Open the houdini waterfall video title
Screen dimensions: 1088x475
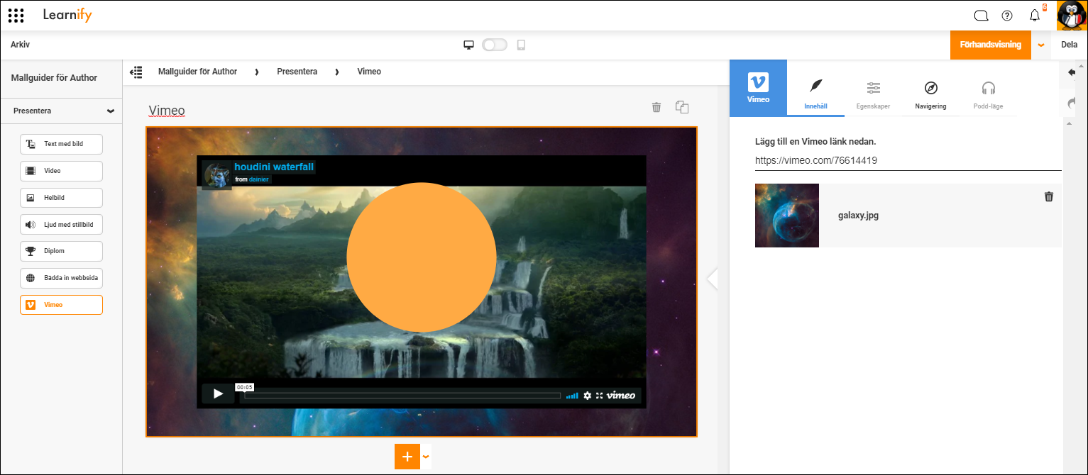(x=274, y=167)
